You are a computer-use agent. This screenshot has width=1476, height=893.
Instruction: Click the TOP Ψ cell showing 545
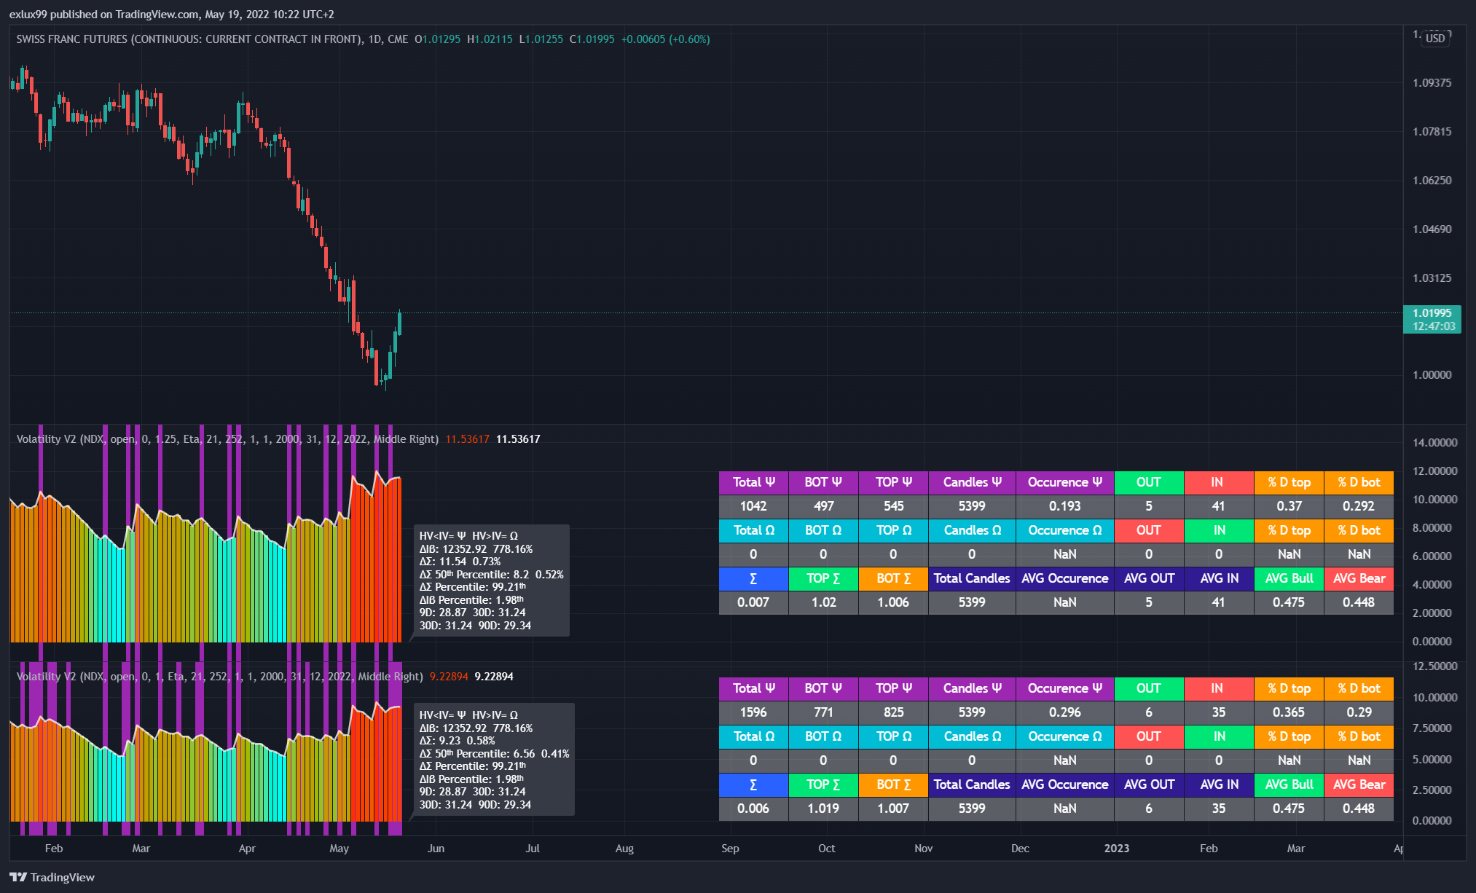click(x=893, y=506)
